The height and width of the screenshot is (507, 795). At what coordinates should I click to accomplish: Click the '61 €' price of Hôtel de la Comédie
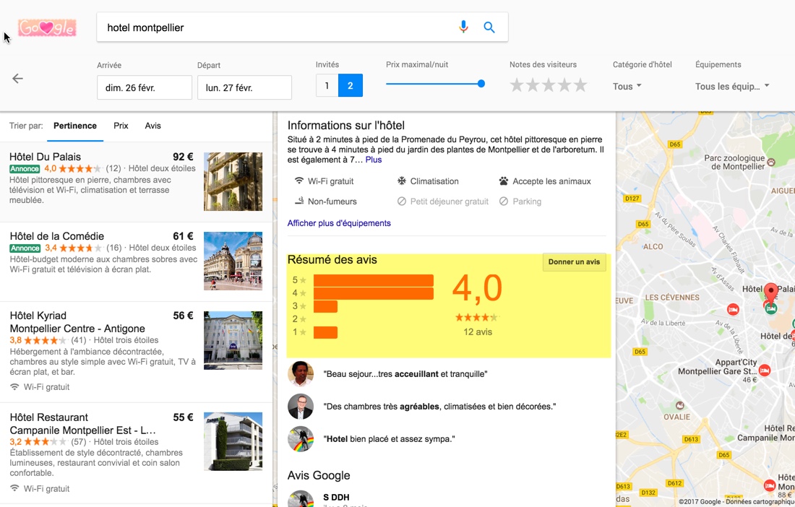click(x=183, y=236)
